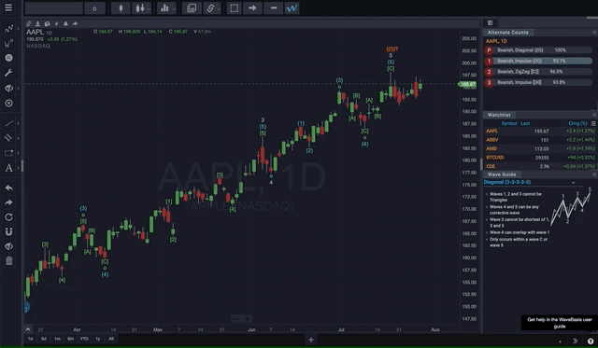The width and height of the screenshot is (598, 348).
Task: Open the hamburger main menu
Action: (8, 7)
